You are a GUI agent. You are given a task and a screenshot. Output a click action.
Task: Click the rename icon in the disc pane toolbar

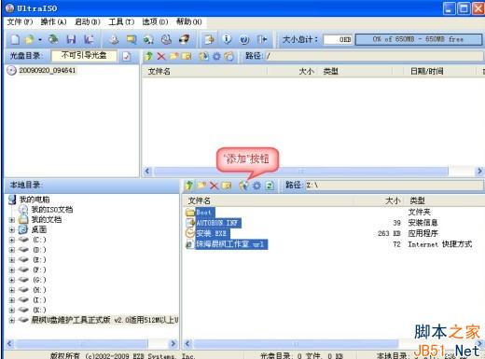[187, 56]
